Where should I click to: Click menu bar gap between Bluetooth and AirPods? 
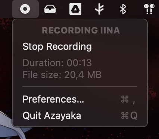(x=135, y=9)
